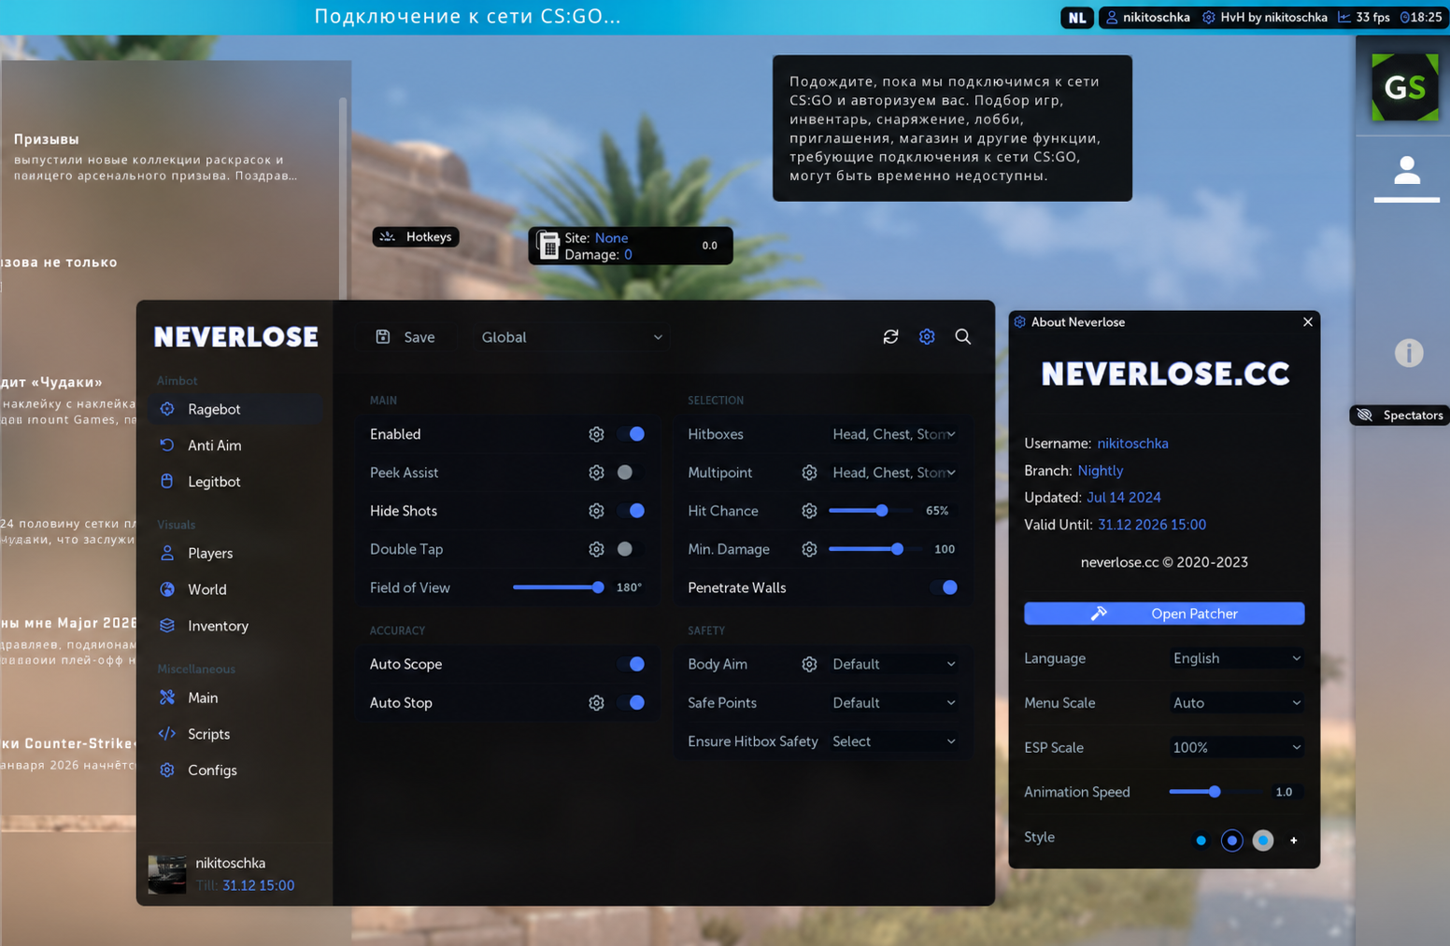
Task: Open gear settings for Hide Shots
Action: pyautogui.click(x=596, y=511)
